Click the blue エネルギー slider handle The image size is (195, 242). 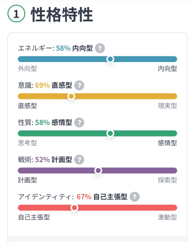point(110,59)
